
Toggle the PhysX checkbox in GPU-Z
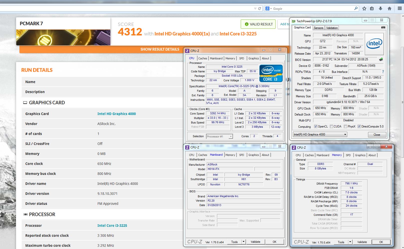pos(345,126)
